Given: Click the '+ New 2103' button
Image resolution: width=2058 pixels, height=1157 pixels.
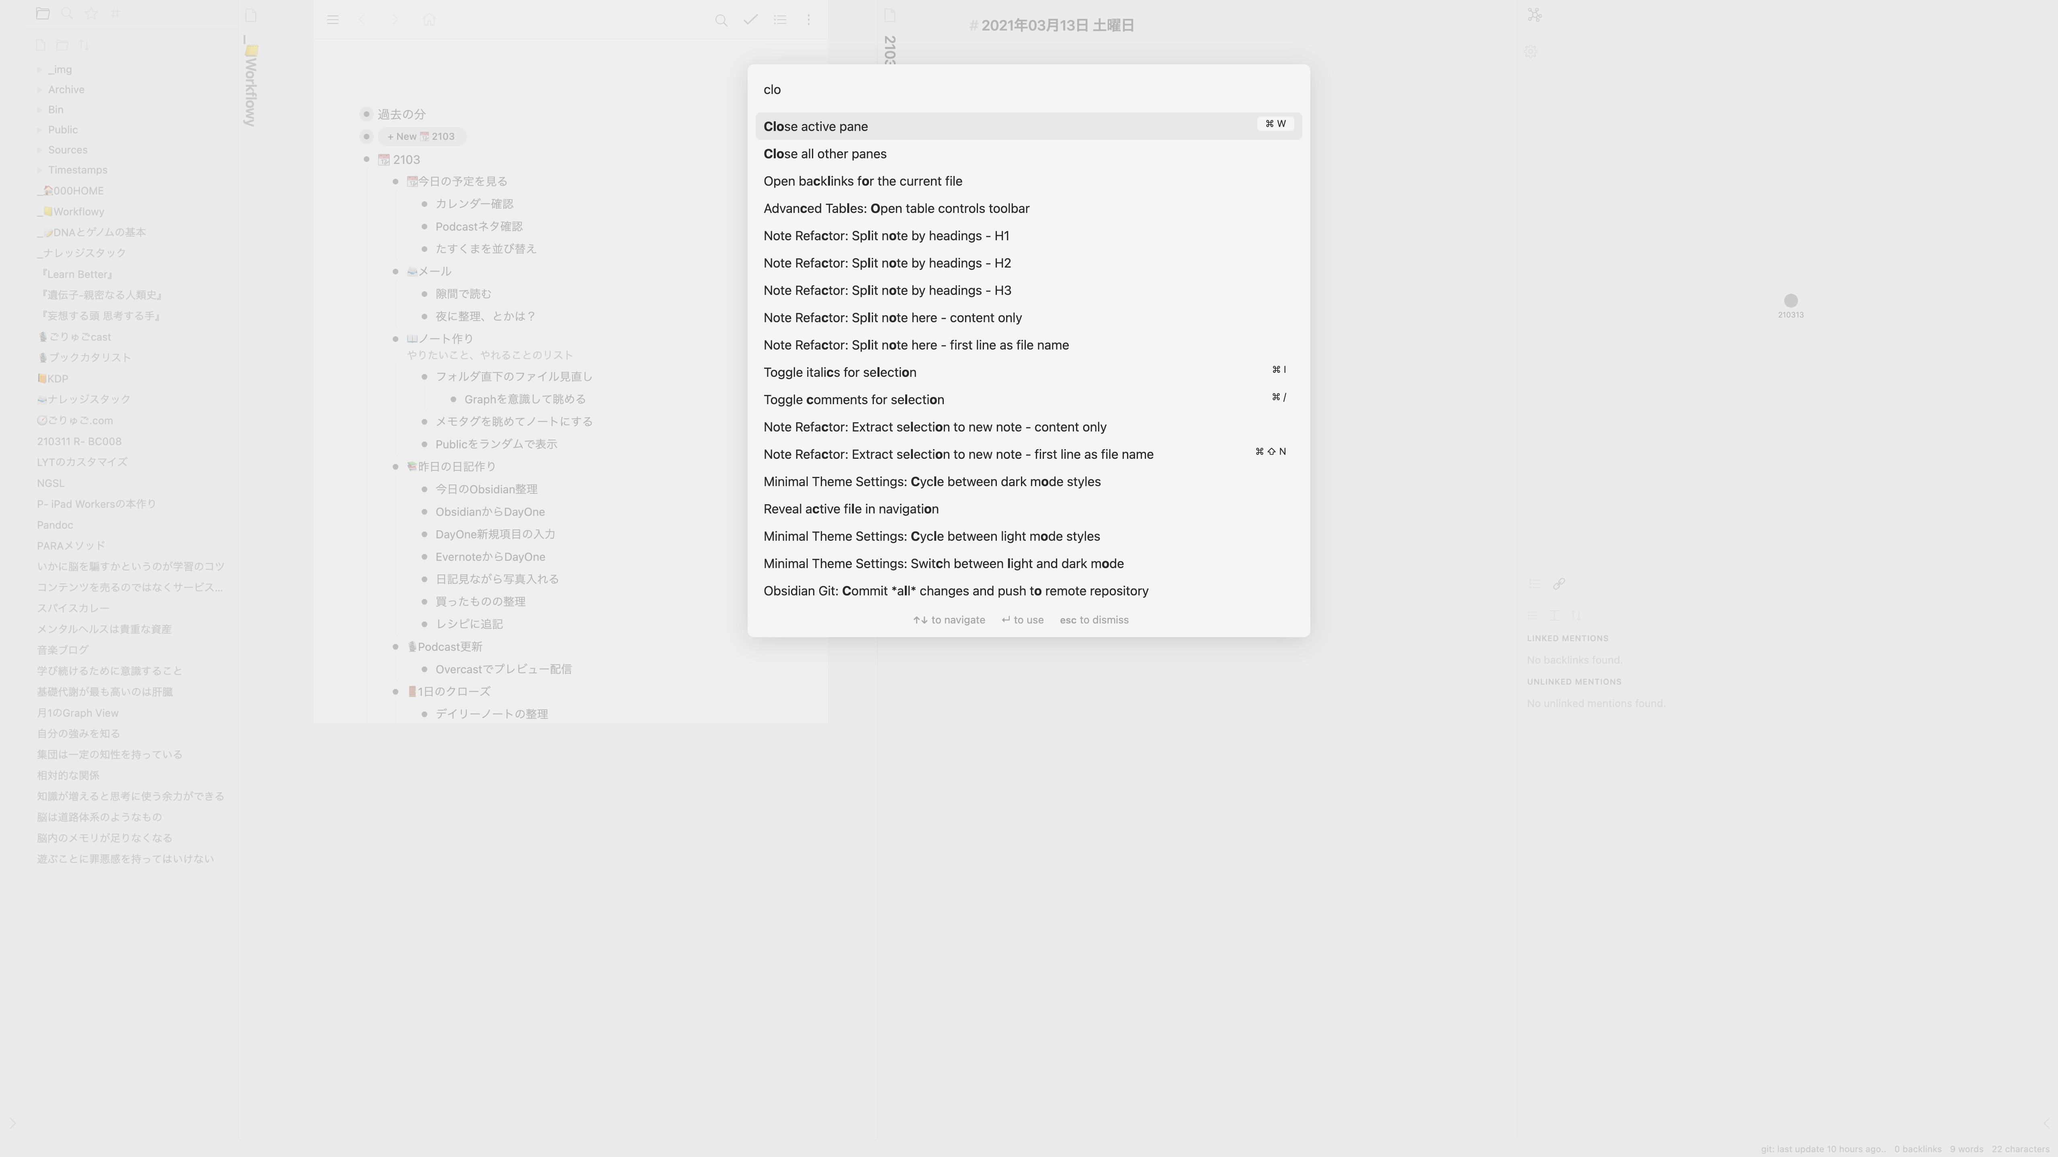Looking at the screenshot, I should click(421, 137).
